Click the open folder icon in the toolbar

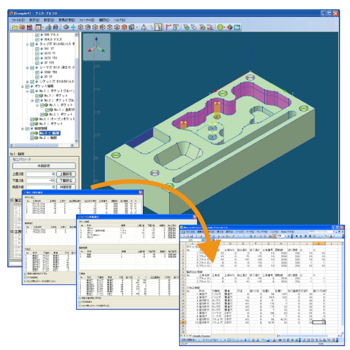point(15,28)
